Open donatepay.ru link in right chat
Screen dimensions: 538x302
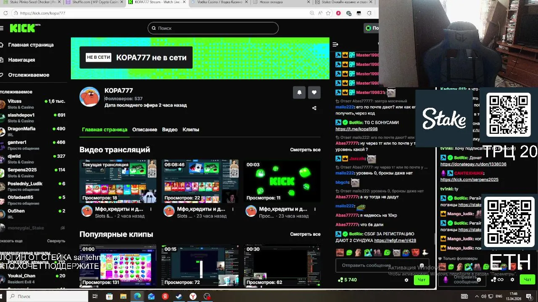(473, 164)
